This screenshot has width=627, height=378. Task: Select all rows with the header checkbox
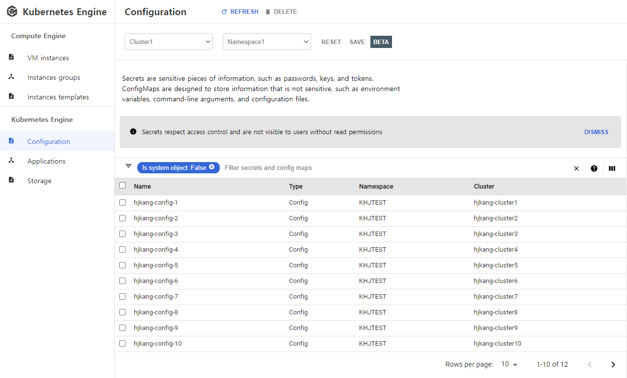122,186
